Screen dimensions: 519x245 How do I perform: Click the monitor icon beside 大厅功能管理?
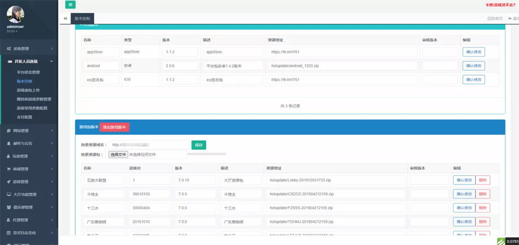(x=9, y=194)
